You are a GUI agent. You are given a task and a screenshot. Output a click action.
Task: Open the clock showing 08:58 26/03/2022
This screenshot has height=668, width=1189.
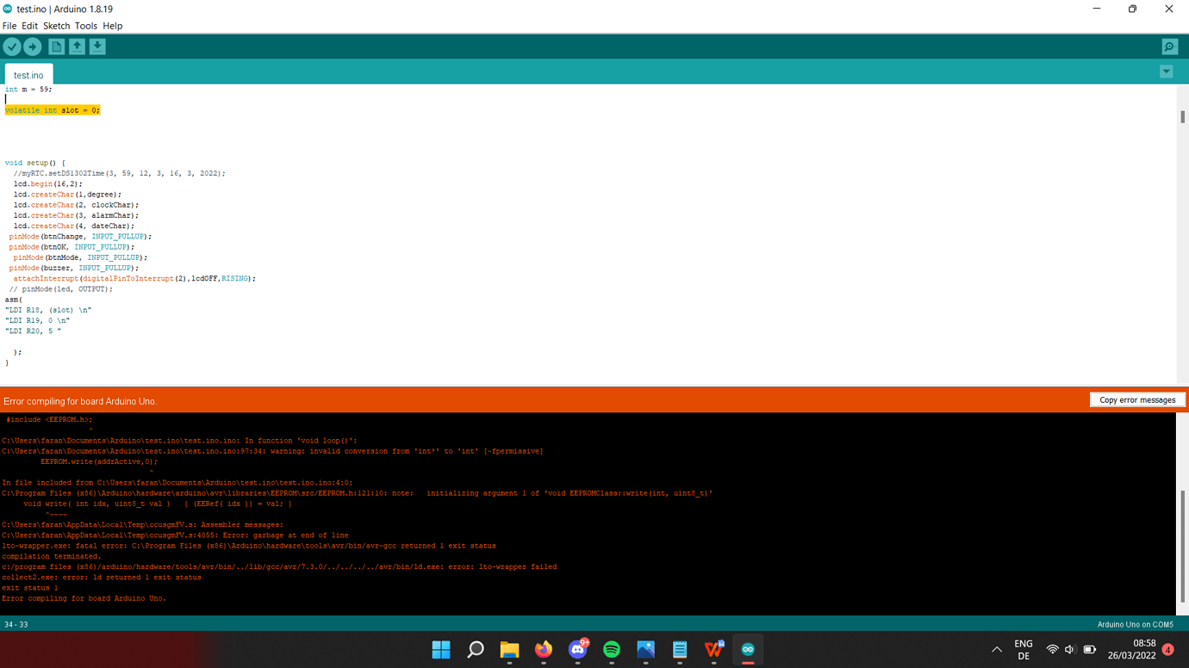pos(1131,650)
